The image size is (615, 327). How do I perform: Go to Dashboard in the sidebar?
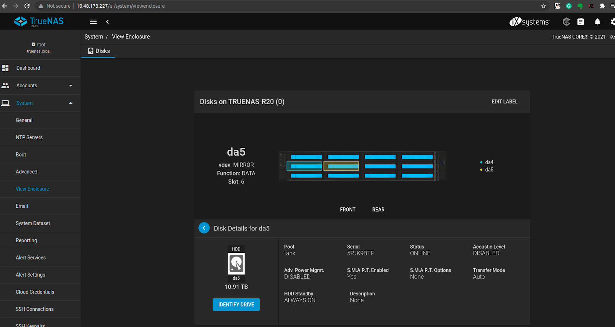click(28, 68)
